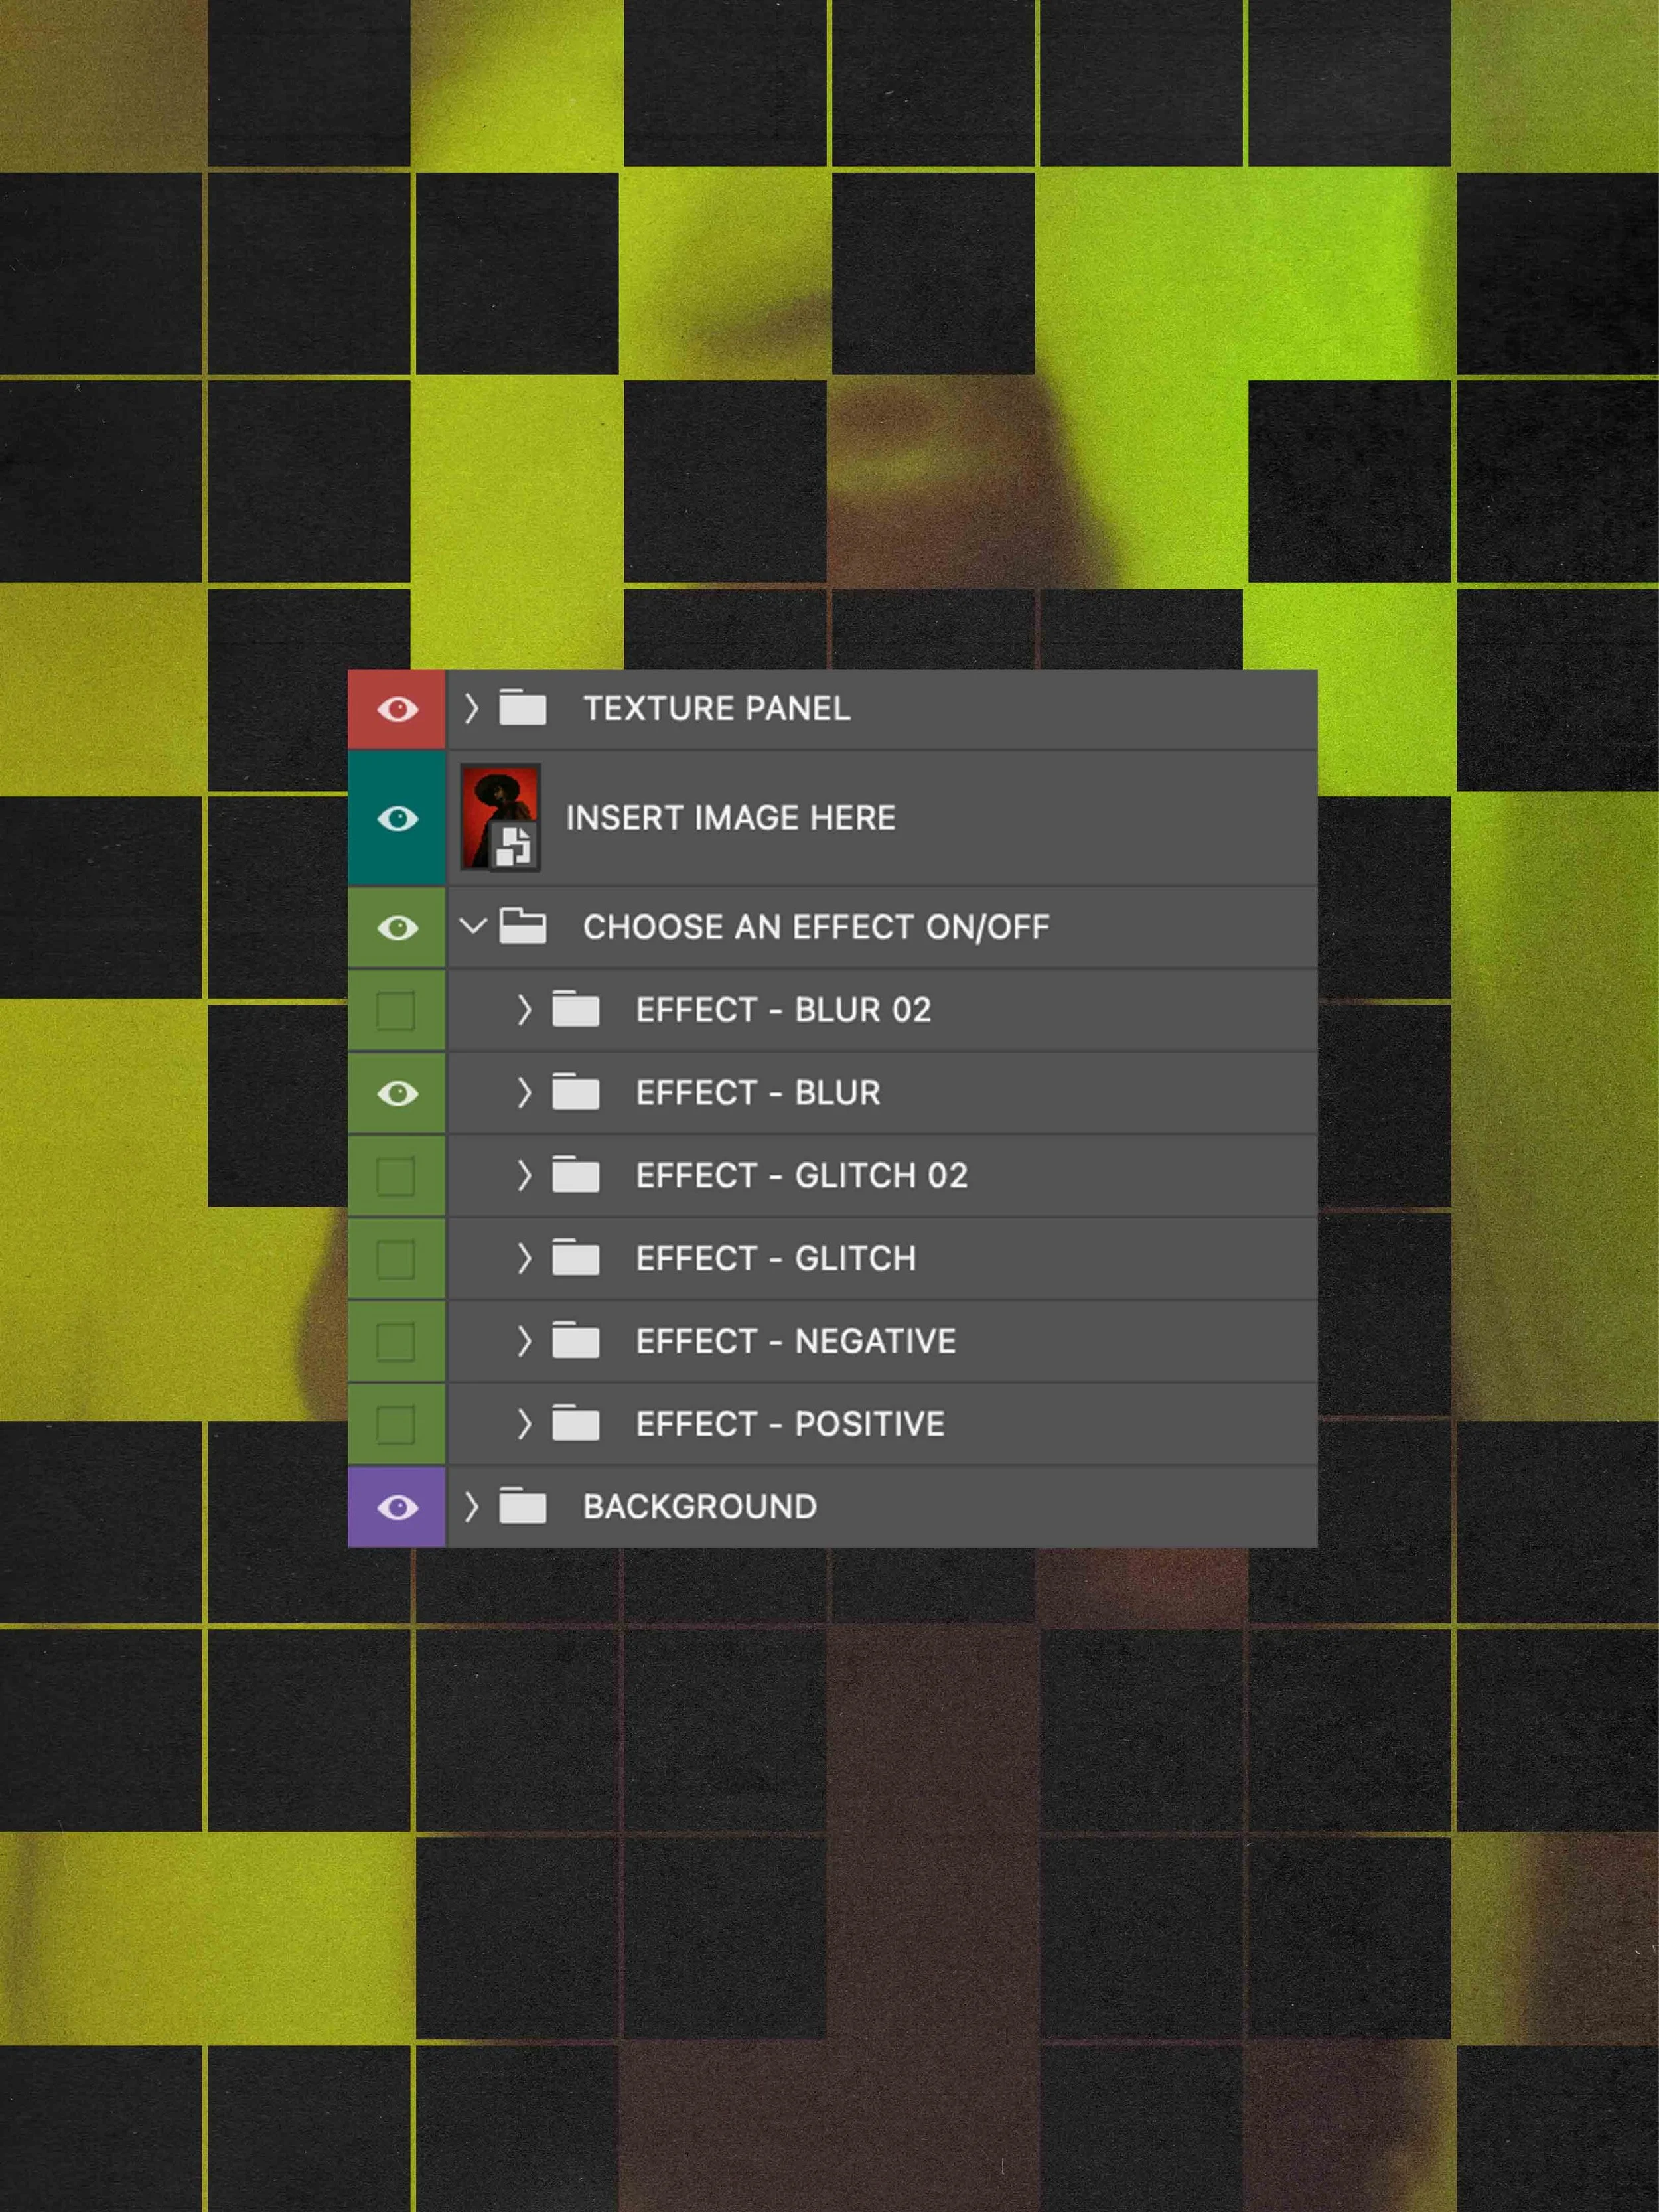
Task: Click the EFFECT - BLUR 02 folder icon
Action: (x=576, y=1008)
